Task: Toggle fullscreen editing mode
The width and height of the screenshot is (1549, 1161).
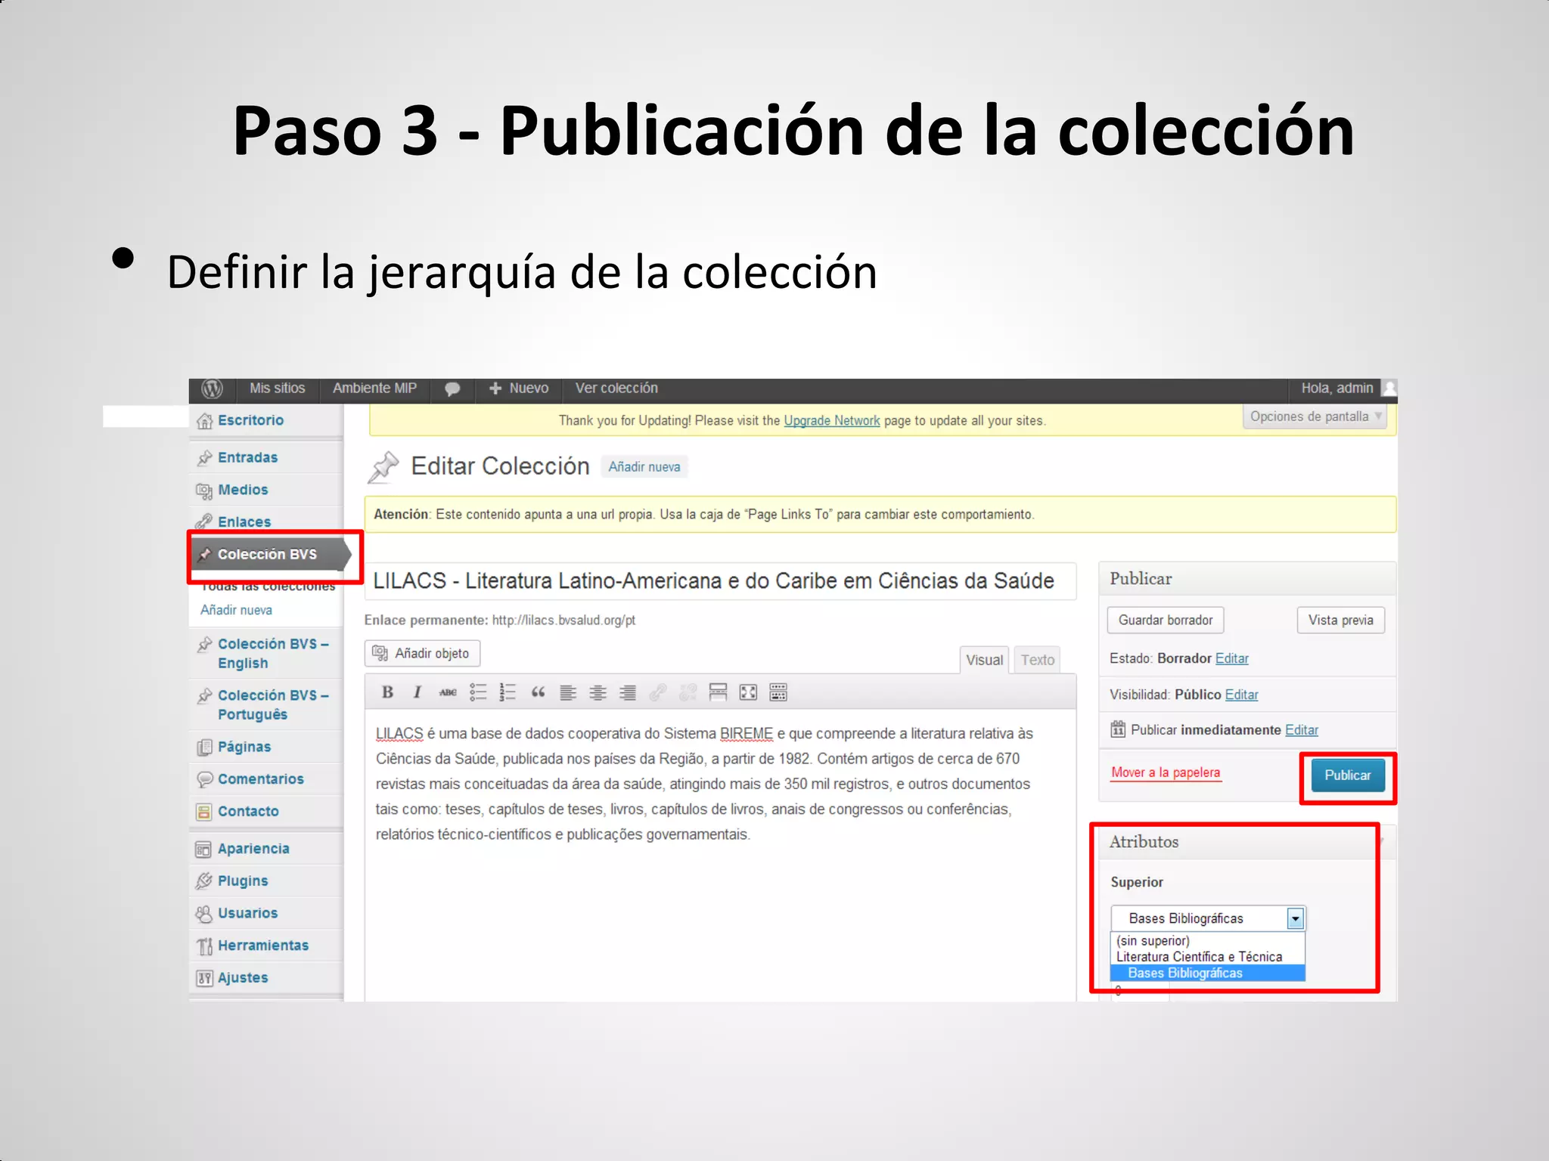Action: coord(748,692)
